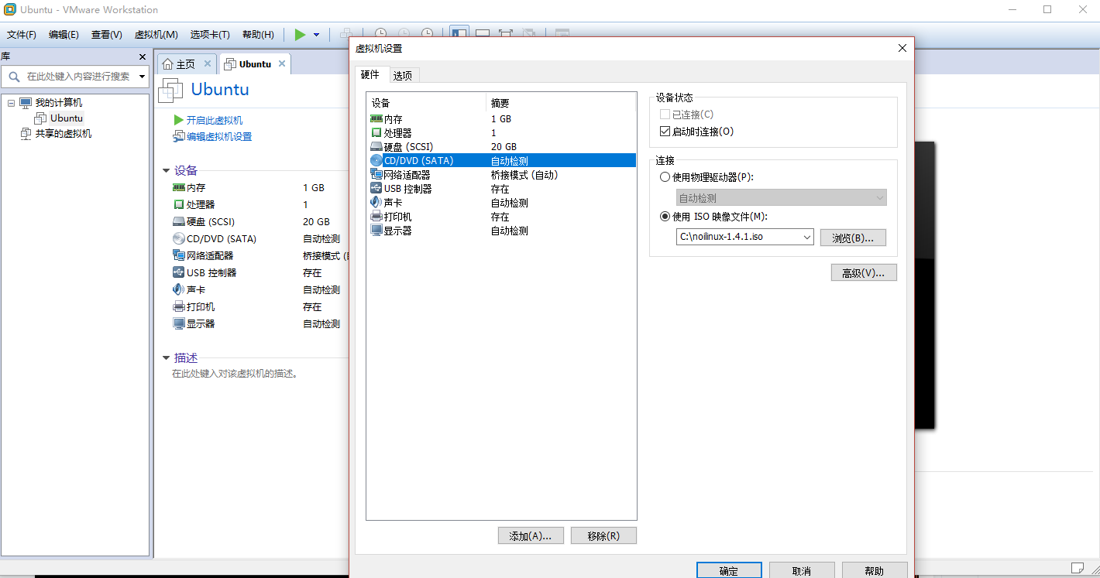Image resolution: width=1100 pixels, height=578 pixels.
Task: Open the 自动检测 physical drive dropdown
Action: pyautogui.click(x=781, y=198)
